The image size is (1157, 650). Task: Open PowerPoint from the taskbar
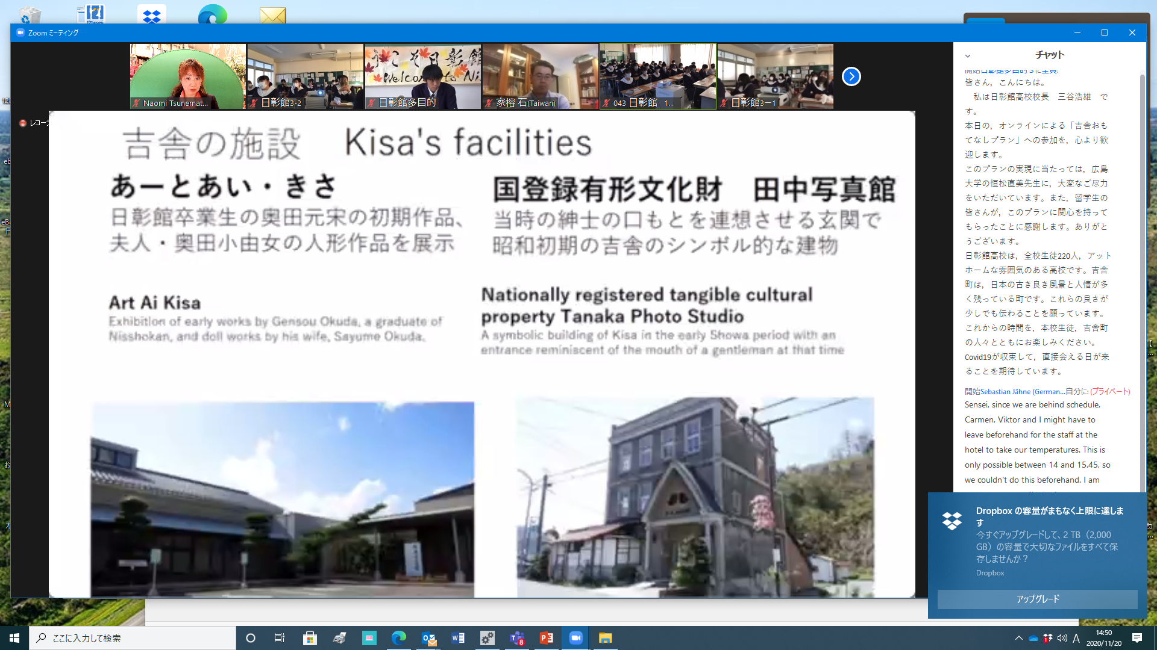547,638
